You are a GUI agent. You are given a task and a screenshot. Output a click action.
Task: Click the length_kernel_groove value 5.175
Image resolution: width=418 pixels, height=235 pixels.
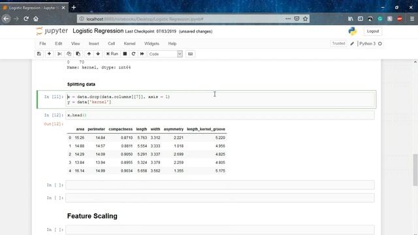(220, 171)
